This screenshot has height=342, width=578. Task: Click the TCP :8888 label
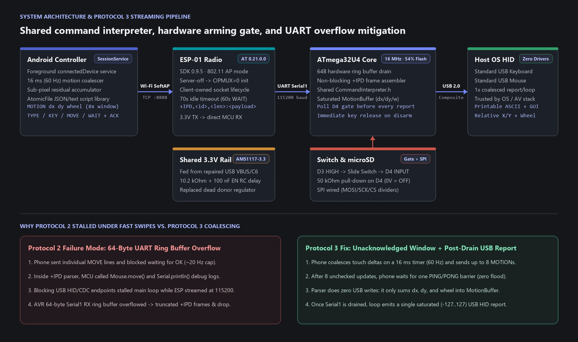coord(155,97)
